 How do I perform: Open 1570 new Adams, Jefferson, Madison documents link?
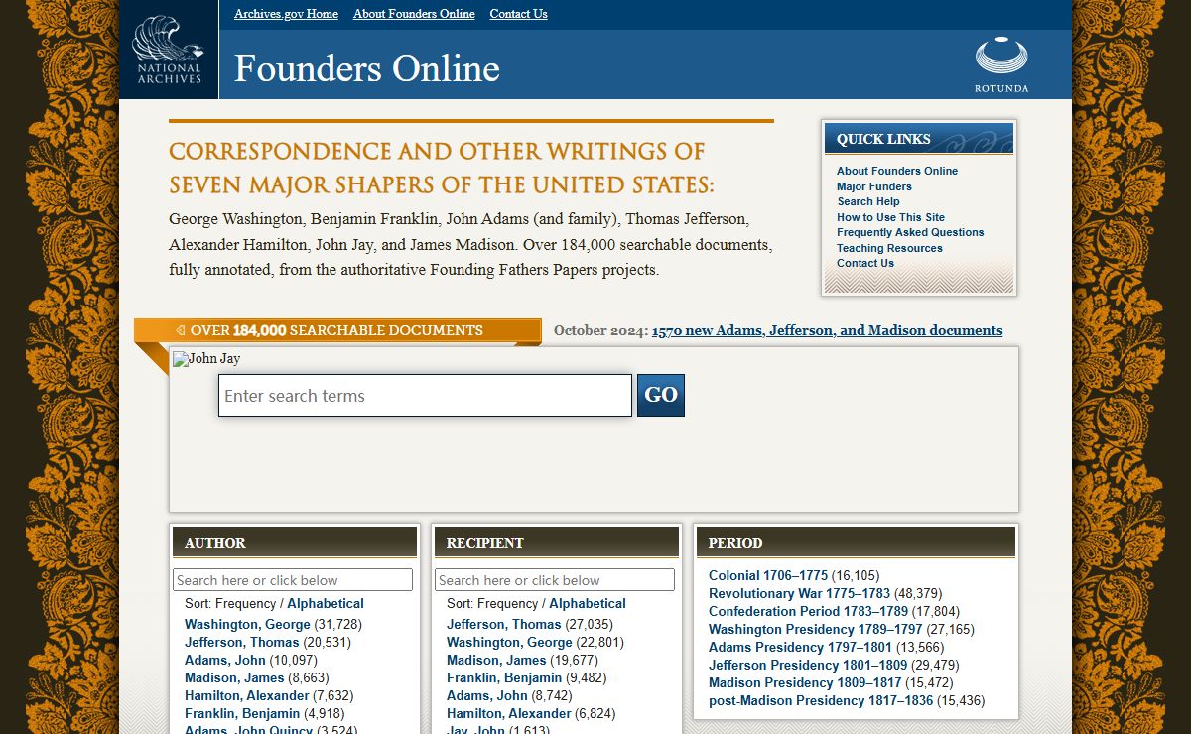pos(828,330)
